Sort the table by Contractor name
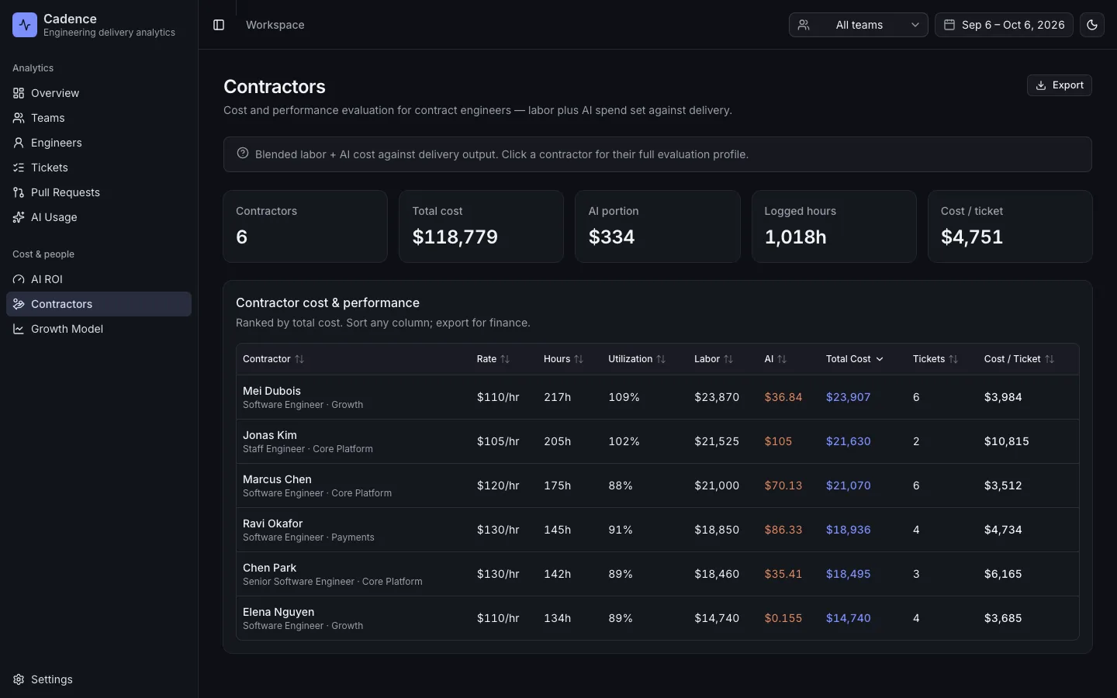Viewport: 1117px width, 698px height. click(x=273, y=359)
